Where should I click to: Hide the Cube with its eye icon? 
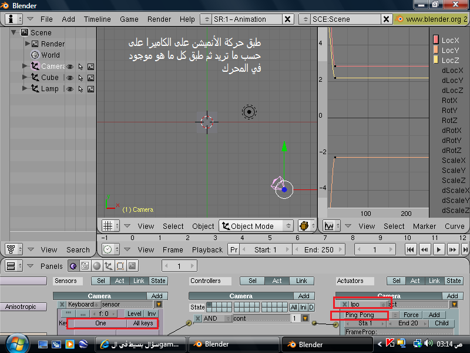[x=70, y=78]
